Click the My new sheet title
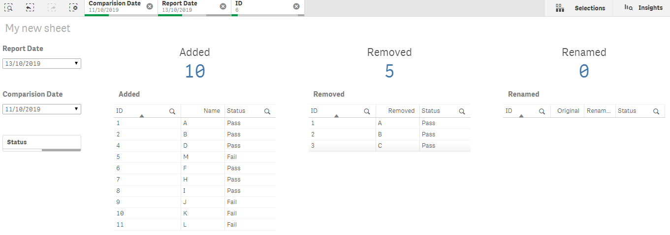The height and width of the screenshot is (235, 670). (x=38, y=28)
